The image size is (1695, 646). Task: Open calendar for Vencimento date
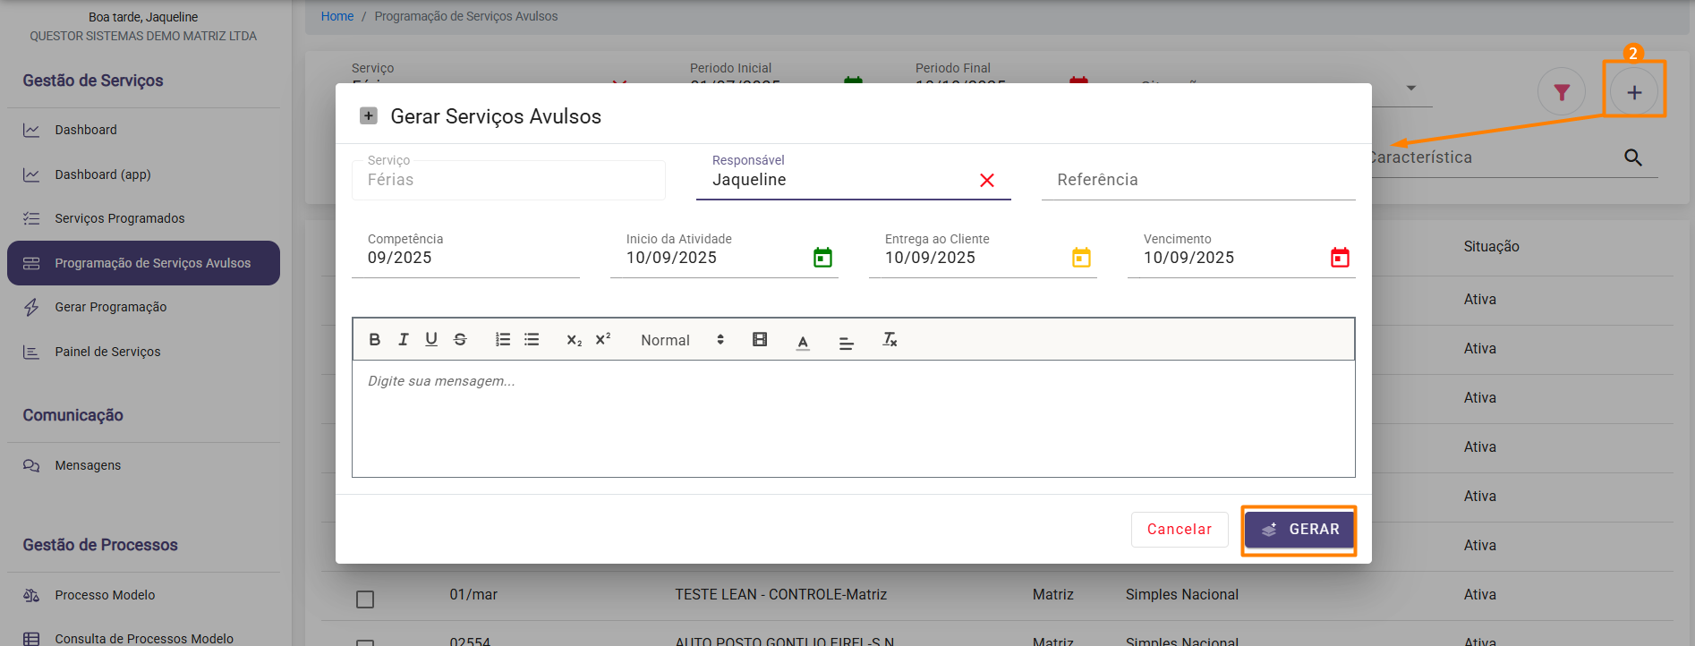click(1340, 258)
